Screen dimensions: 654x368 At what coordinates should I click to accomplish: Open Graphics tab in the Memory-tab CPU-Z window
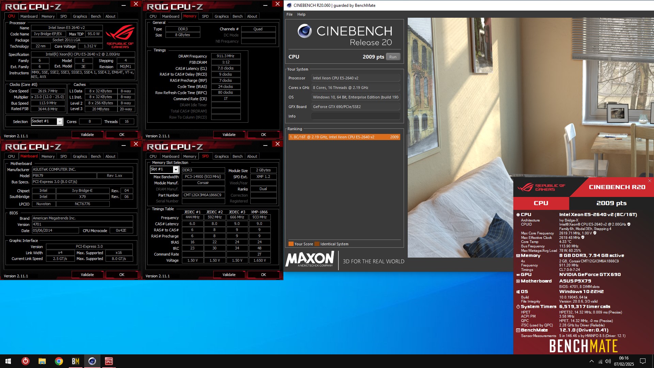tap(221, 16)
